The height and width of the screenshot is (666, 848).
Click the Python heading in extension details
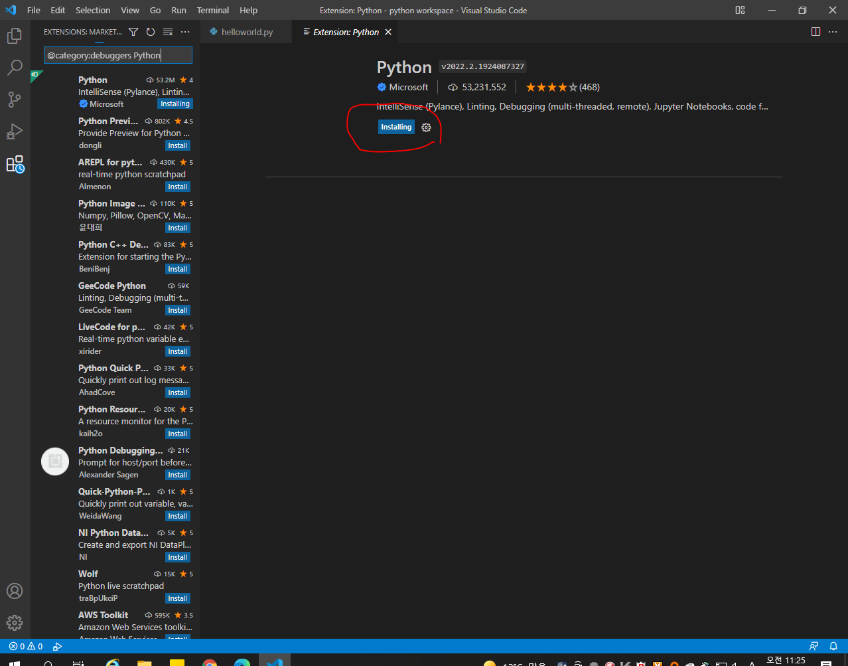coord(404,67)
